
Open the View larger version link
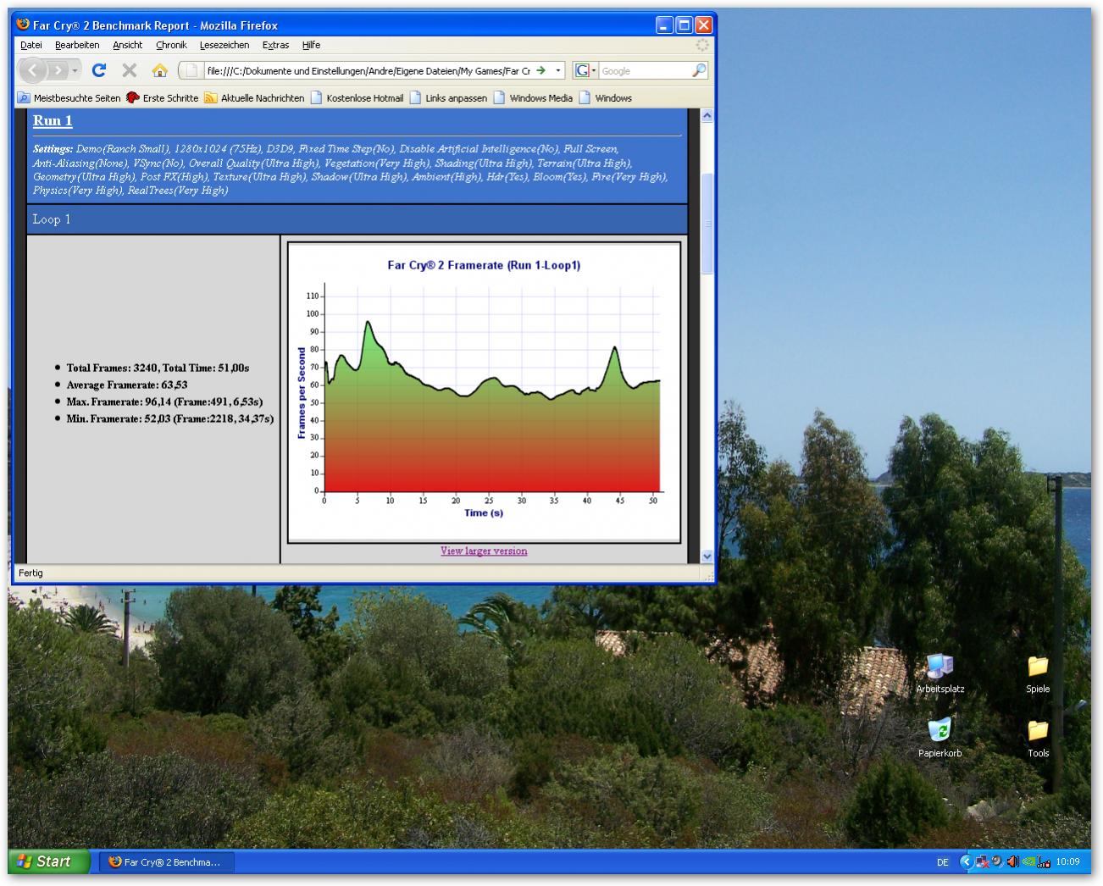(x=484, y=551)
